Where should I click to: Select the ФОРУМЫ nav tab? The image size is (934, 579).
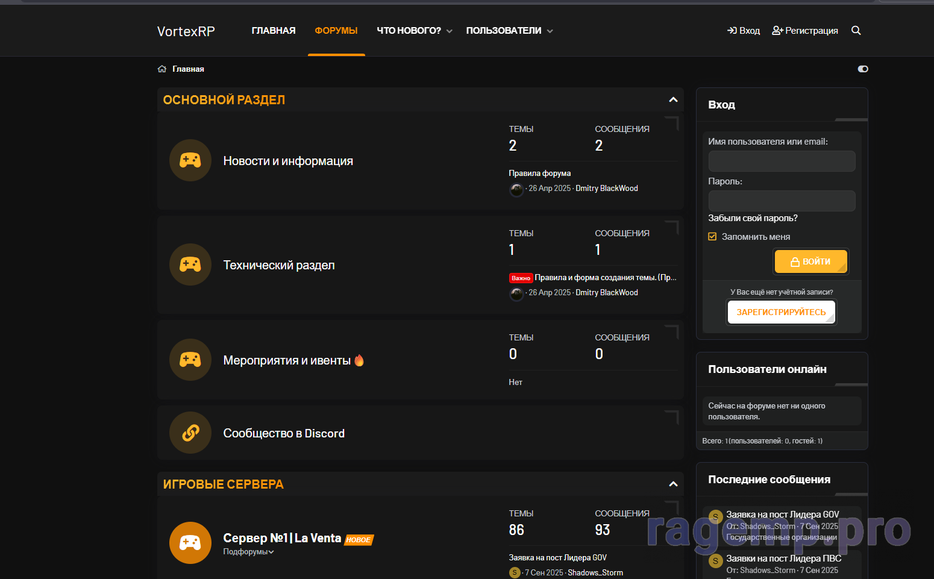[336, 31]
